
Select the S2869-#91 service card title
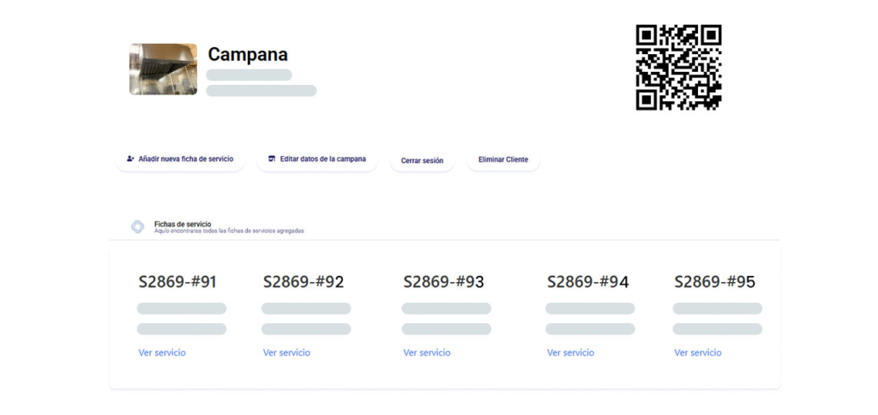pos(177,282)
